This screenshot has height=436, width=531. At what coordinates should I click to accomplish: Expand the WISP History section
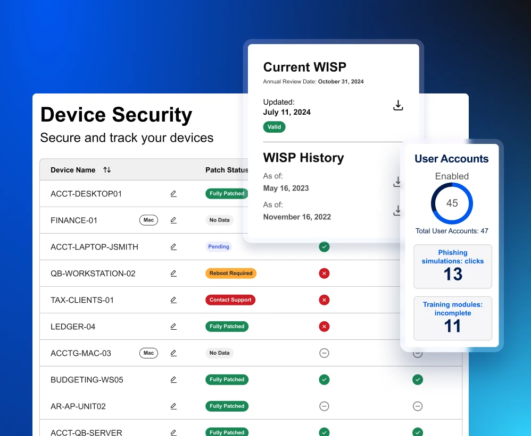pos(302,158)
